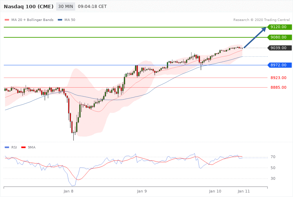The image size is (293, 198).
Task: Click the 8972.00 blue pivot tag
Action: 280,65
